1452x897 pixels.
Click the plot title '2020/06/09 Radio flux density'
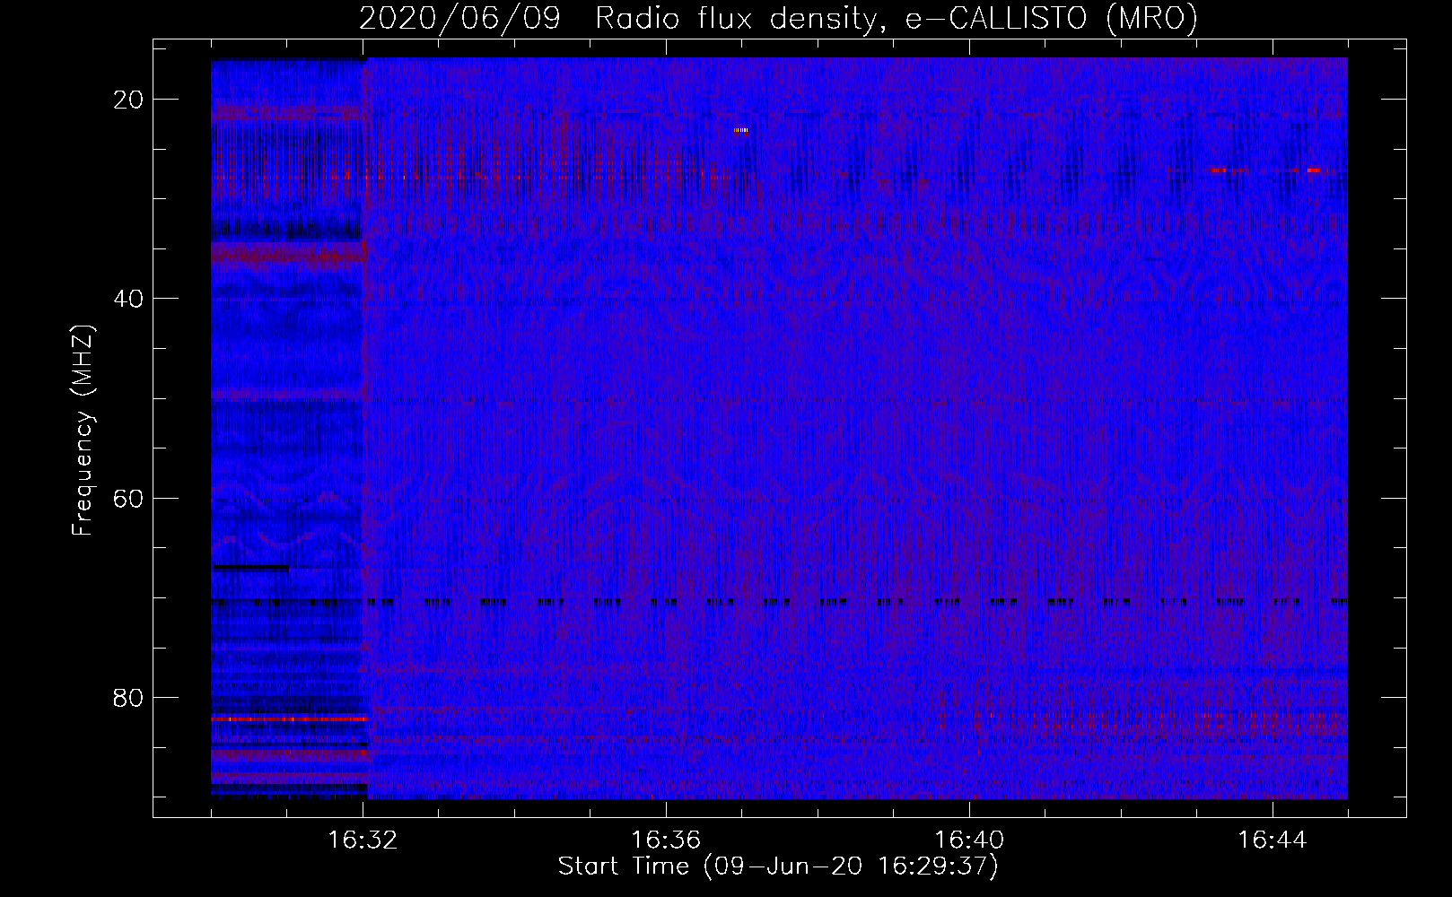[617, 19]
